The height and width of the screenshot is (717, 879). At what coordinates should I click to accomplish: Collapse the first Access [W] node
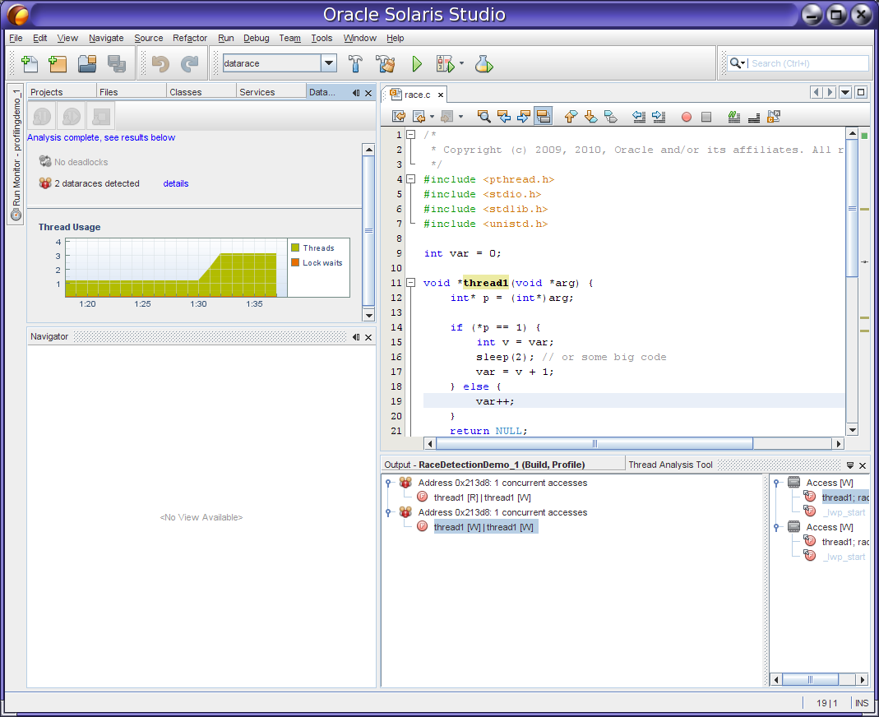point(776,483)
